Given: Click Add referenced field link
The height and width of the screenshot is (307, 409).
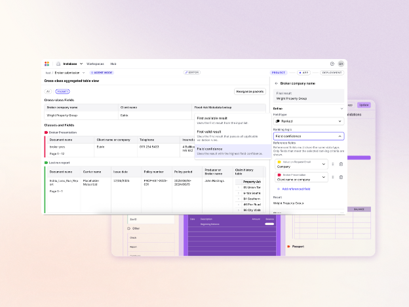Looking at the screenshot, I should [x=296, y=189].
